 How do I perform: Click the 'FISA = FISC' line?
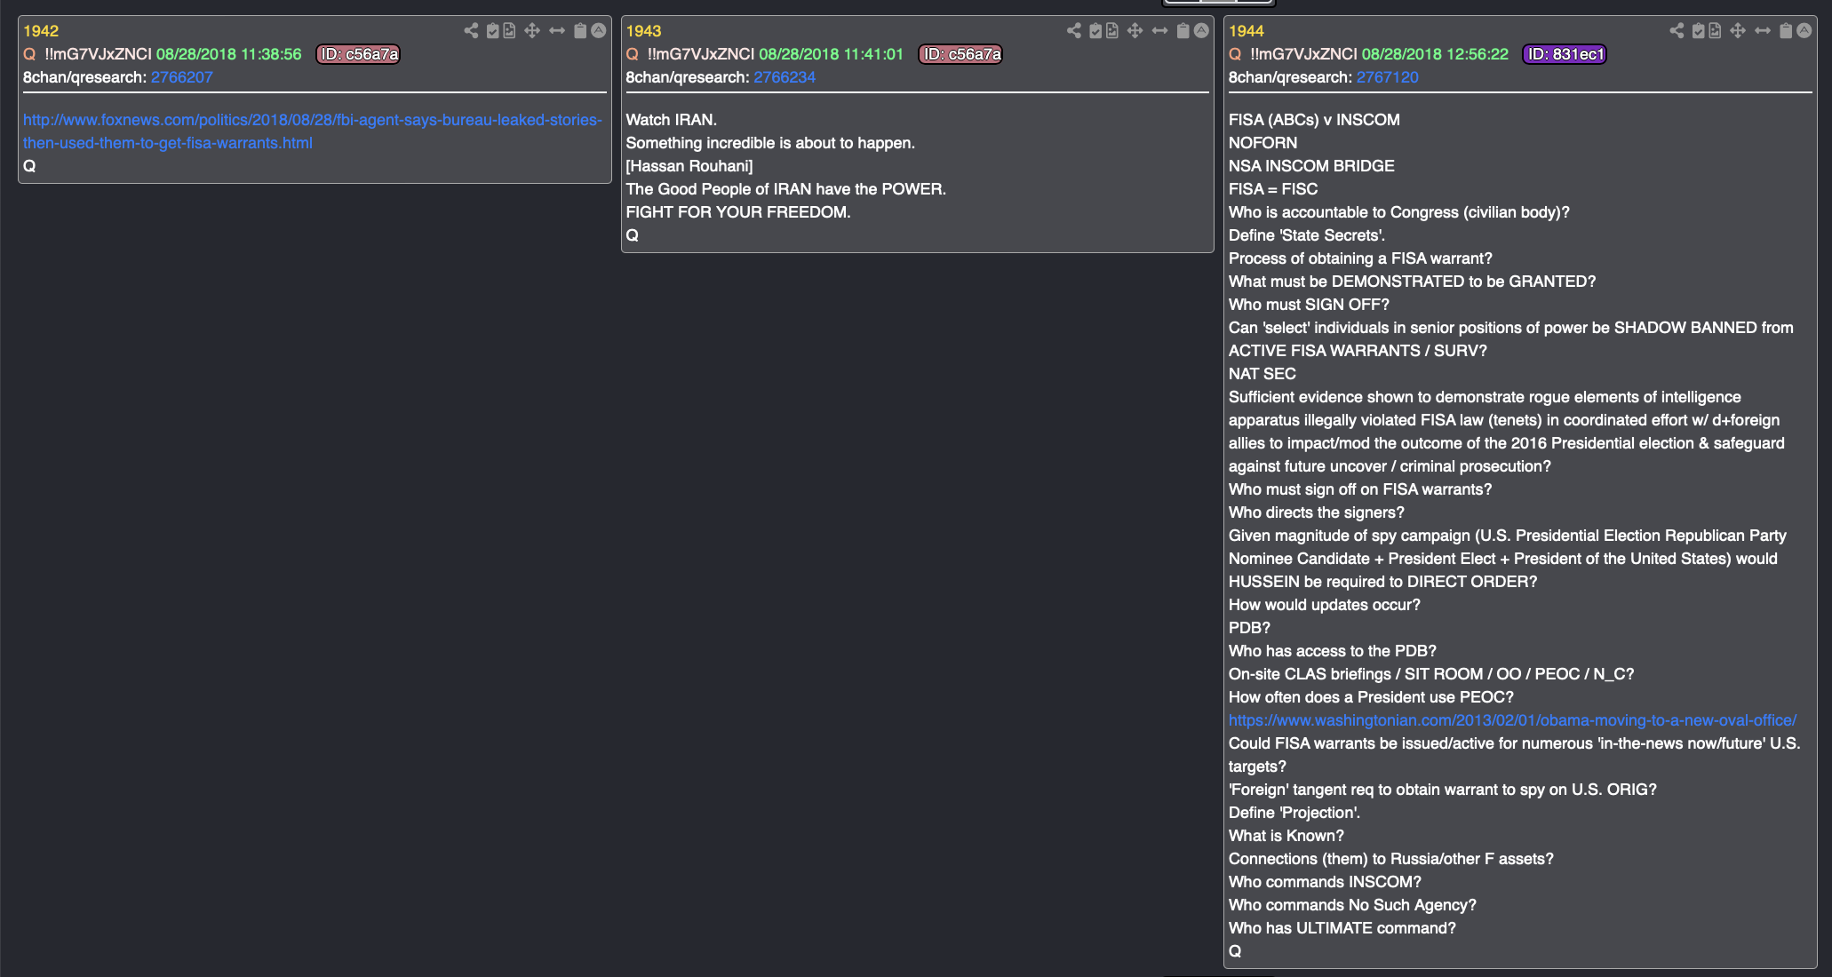[1273, 189]
